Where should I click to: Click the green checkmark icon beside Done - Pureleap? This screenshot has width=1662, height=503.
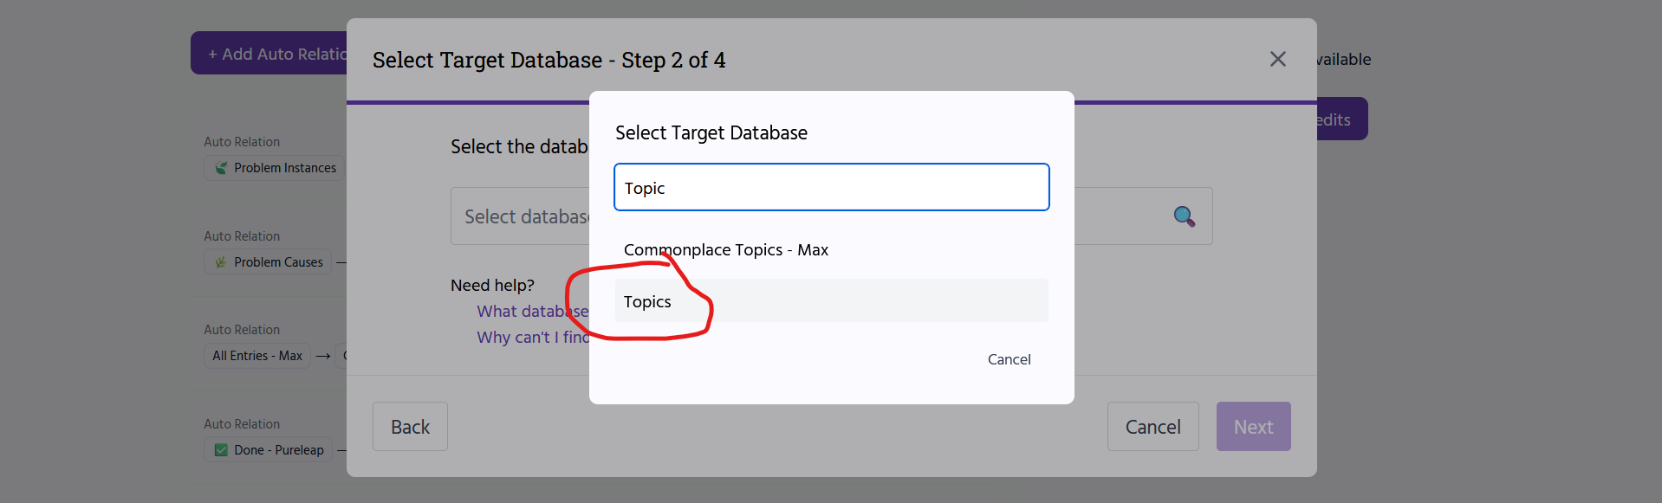[221, 450]
